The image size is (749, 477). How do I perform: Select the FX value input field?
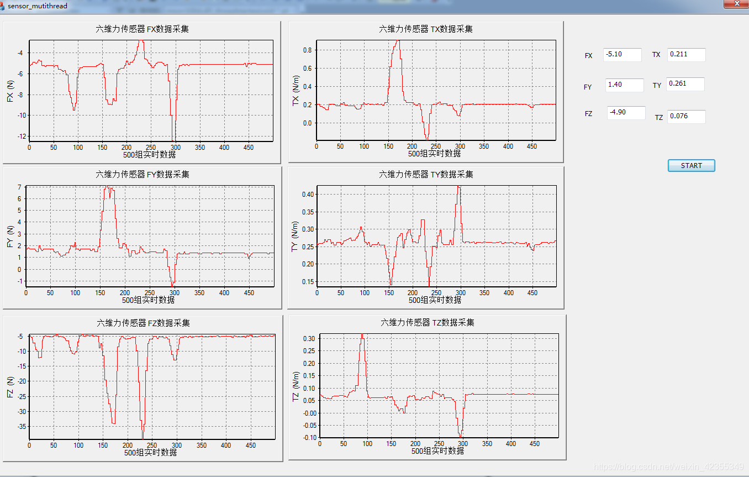tap(623, 54)
